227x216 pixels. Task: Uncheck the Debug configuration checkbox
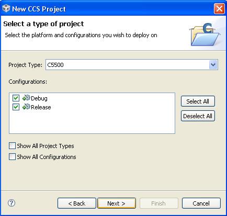click(x=16, y=98)
